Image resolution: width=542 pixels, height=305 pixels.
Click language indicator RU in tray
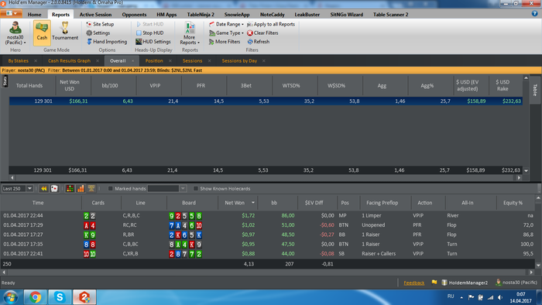(451, 296)
